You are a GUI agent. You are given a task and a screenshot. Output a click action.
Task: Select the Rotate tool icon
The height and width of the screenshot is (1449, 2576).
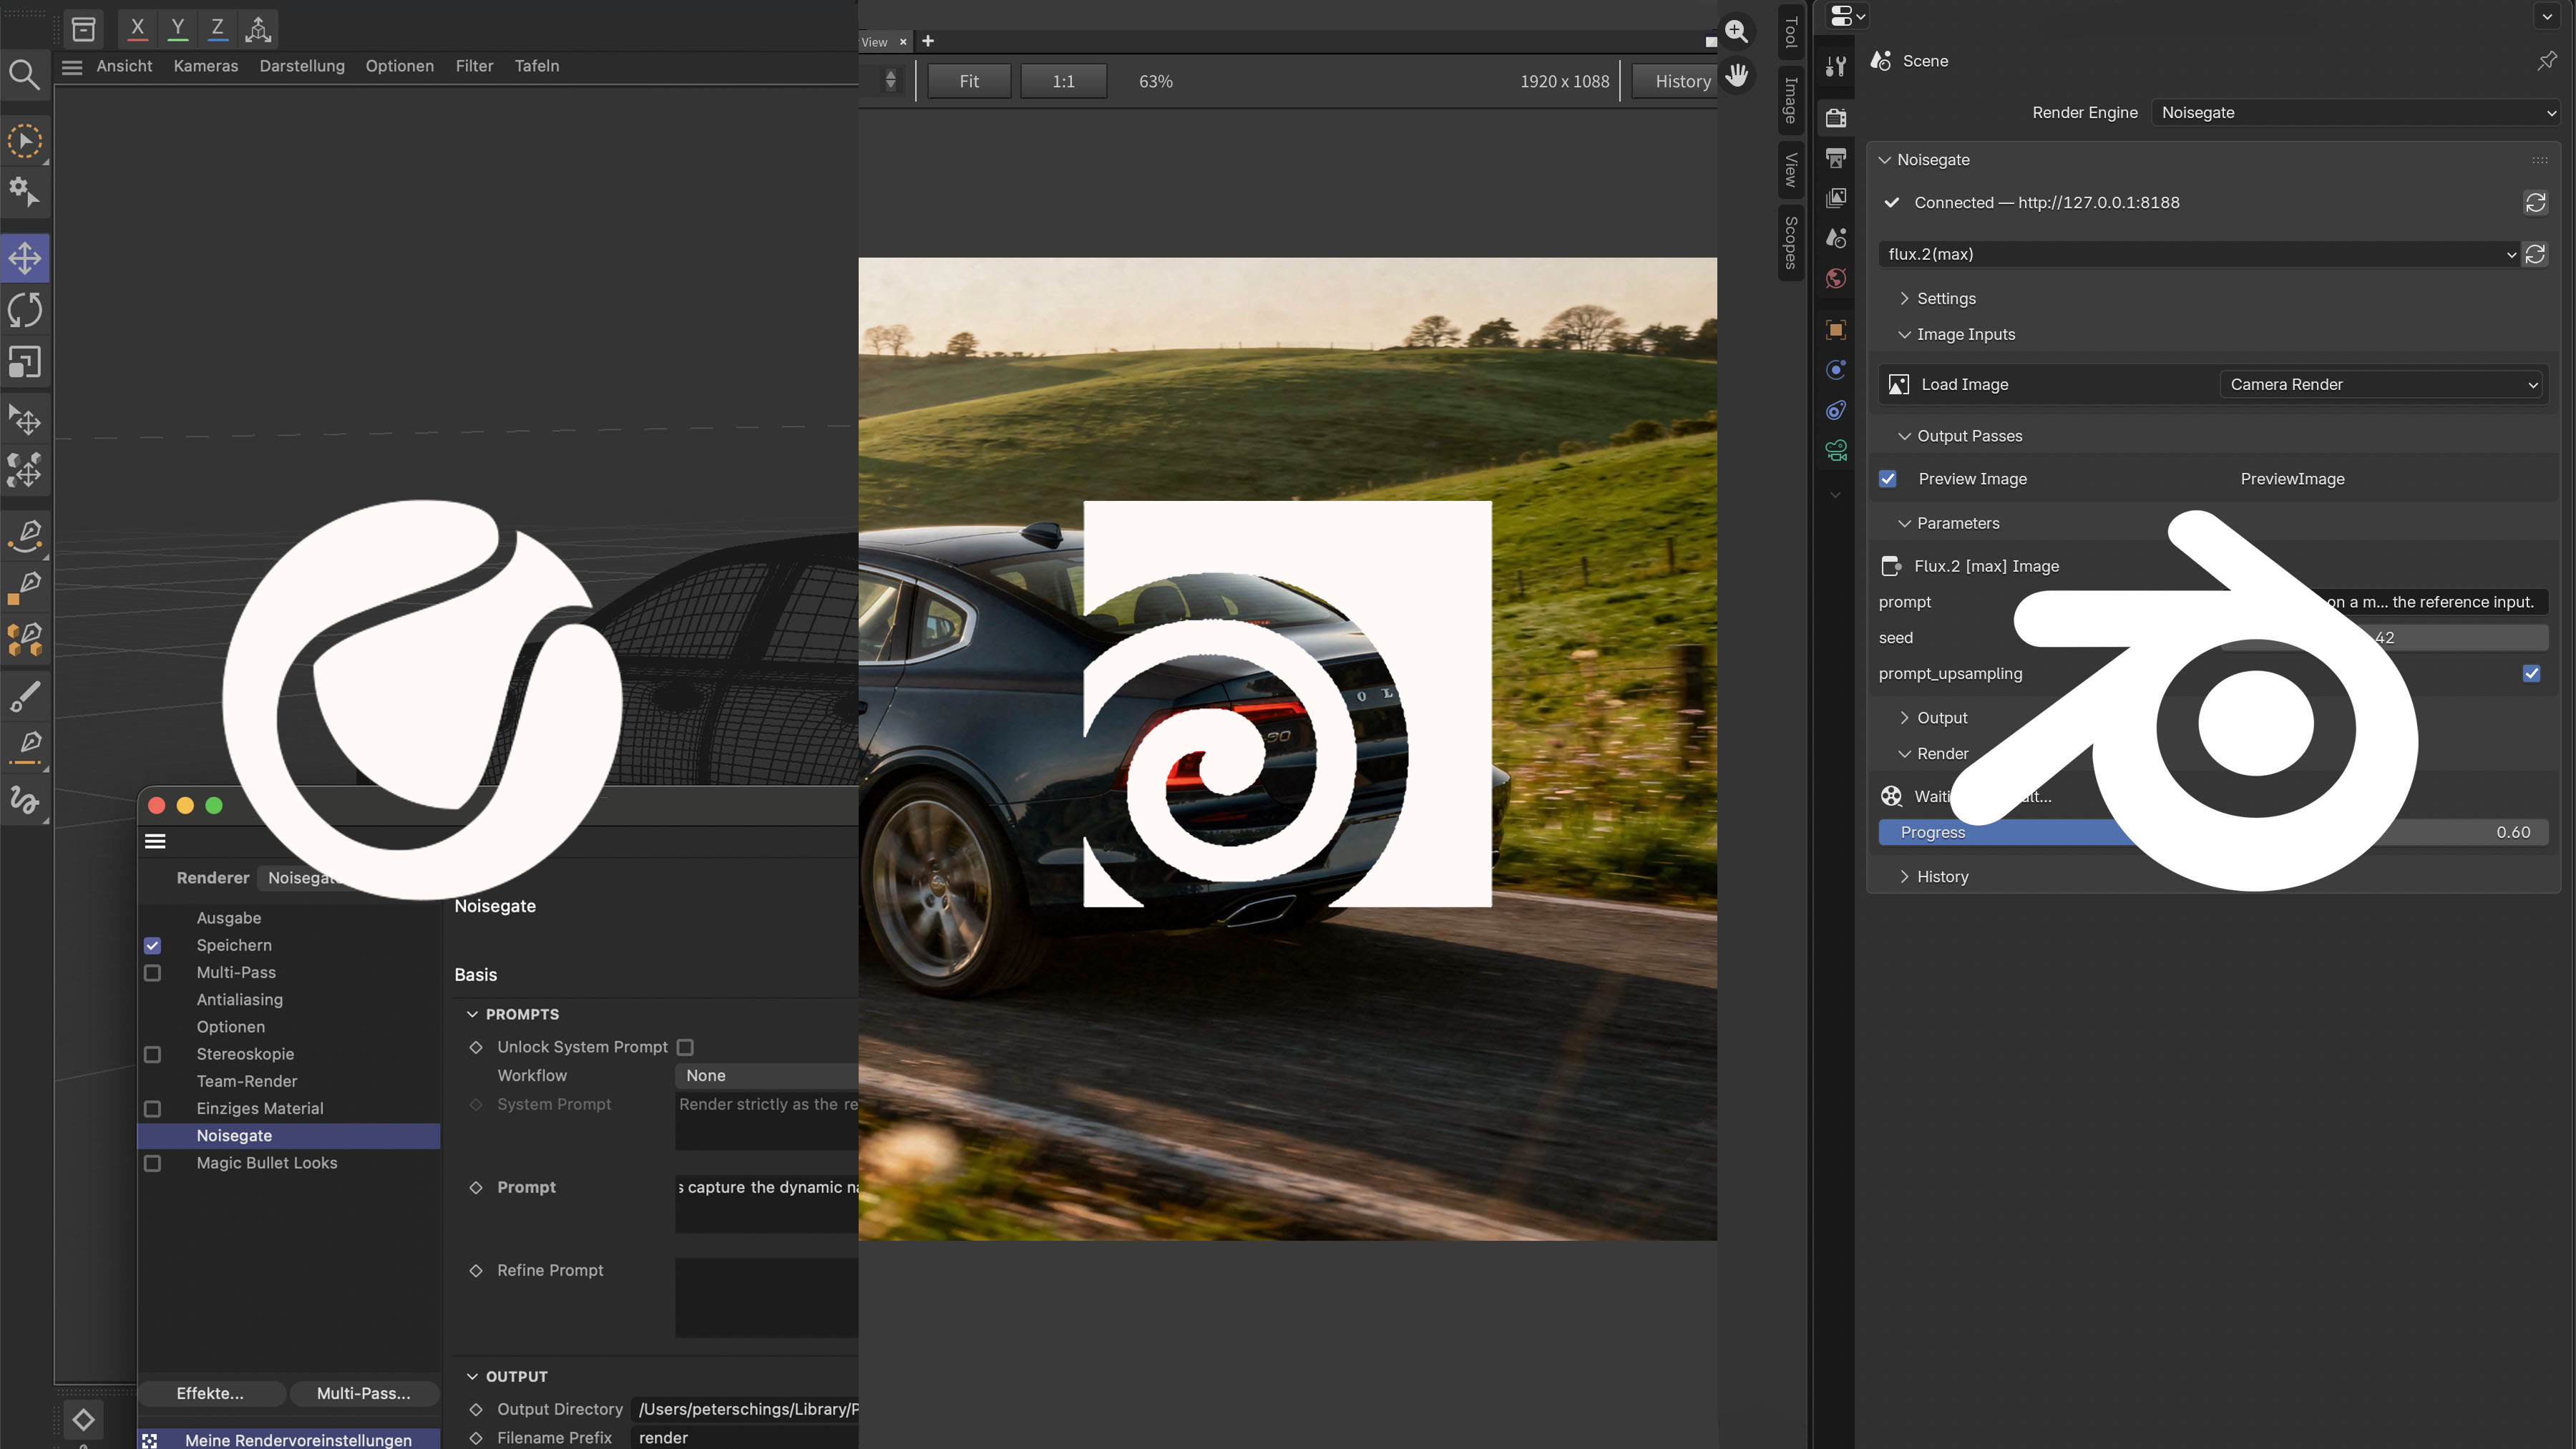(25, 310)
